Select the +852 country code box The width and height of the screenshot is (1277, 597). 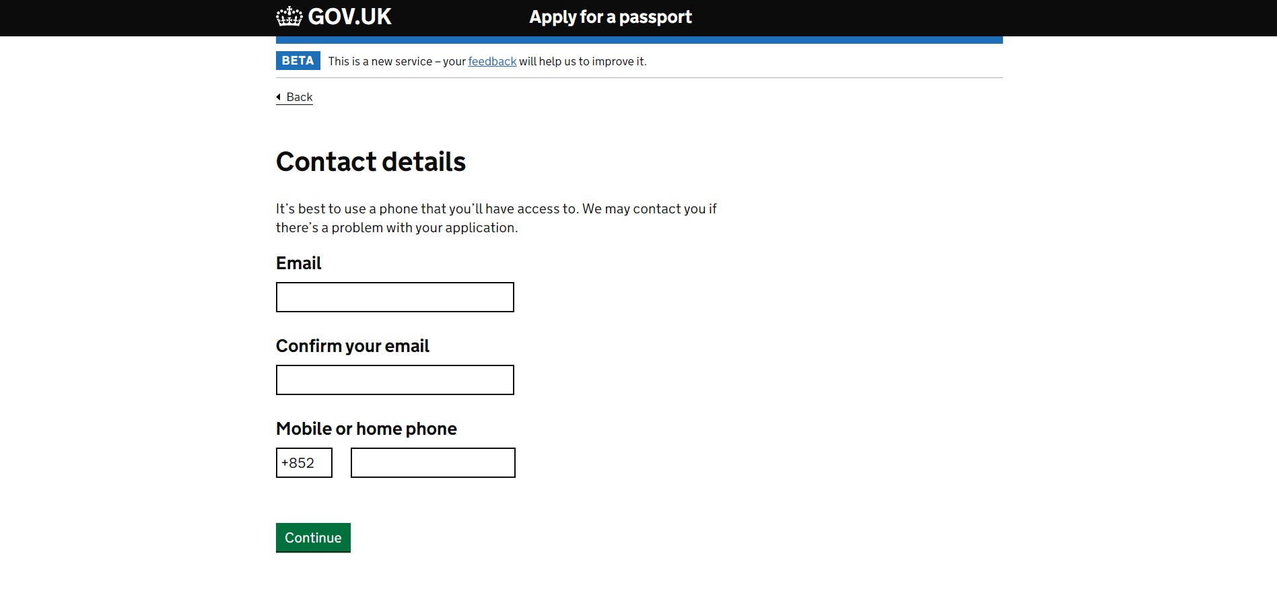pos(304,462)
